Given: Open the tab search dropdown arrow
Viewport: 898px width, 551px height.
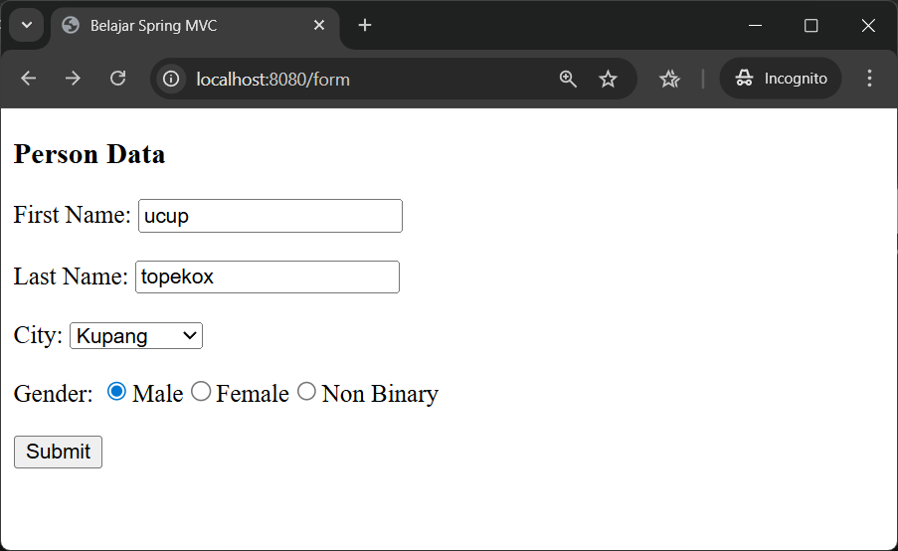Looking at the screenshot, I should [x=26, y=25].
